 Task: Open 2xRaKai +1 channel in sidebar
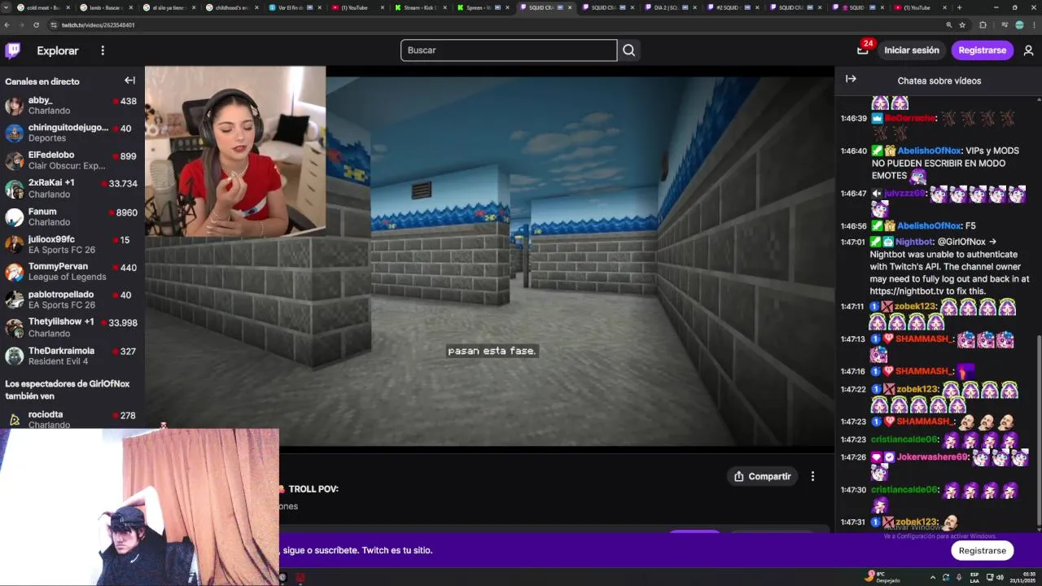[72, 188]
